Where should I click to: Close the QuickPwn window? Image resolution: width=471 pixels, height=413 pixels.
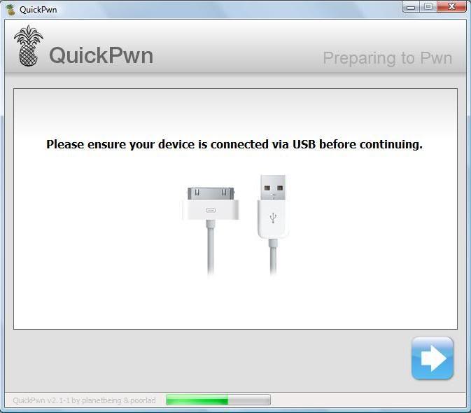[452, 6]
